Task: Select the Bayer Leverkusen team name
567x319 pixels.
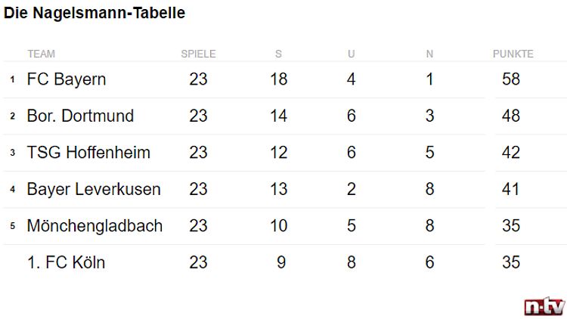Action: click(94, 189)
